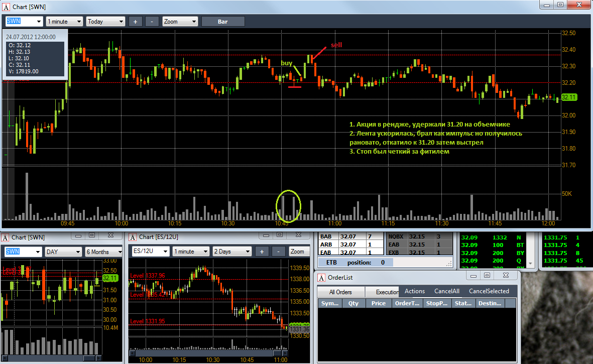Minimize the main Chart [SWN] window

pos(547,5)
